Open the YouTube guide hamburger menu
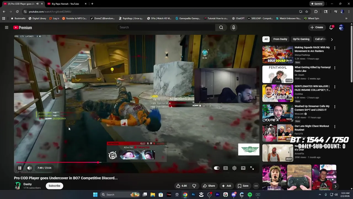Screen dimensions: 353x199 7,28
